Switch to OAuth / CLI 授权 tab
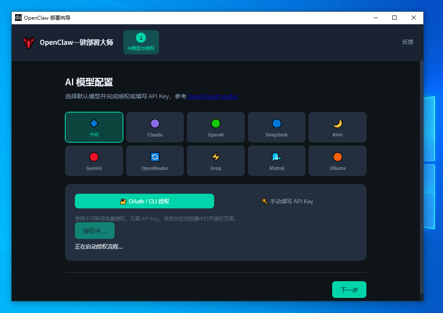443x313 pixels. click(x=144, y=201)
